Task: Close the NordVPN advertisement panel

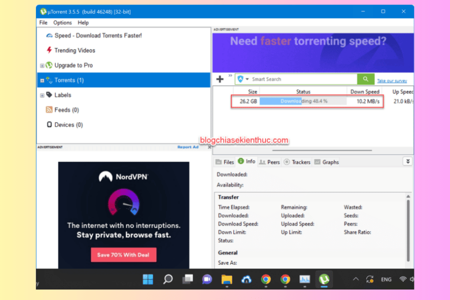Action: [209, 147]
